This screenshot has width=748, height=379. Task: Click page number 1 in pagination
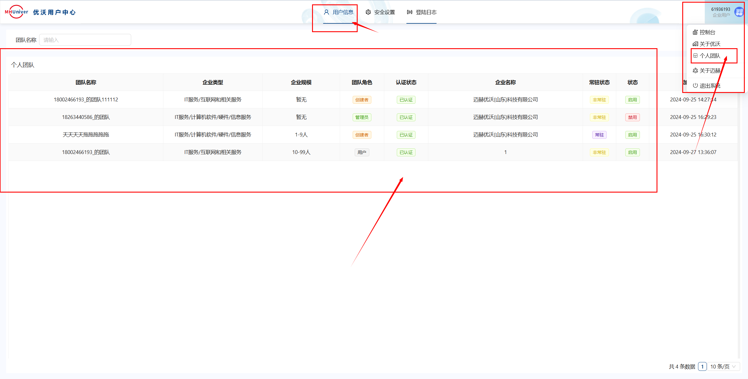point(702,366)
